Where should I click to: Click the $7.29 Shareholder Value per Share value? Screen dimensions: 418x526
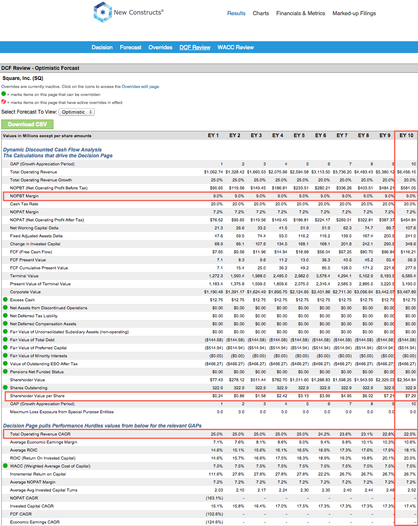410,396
